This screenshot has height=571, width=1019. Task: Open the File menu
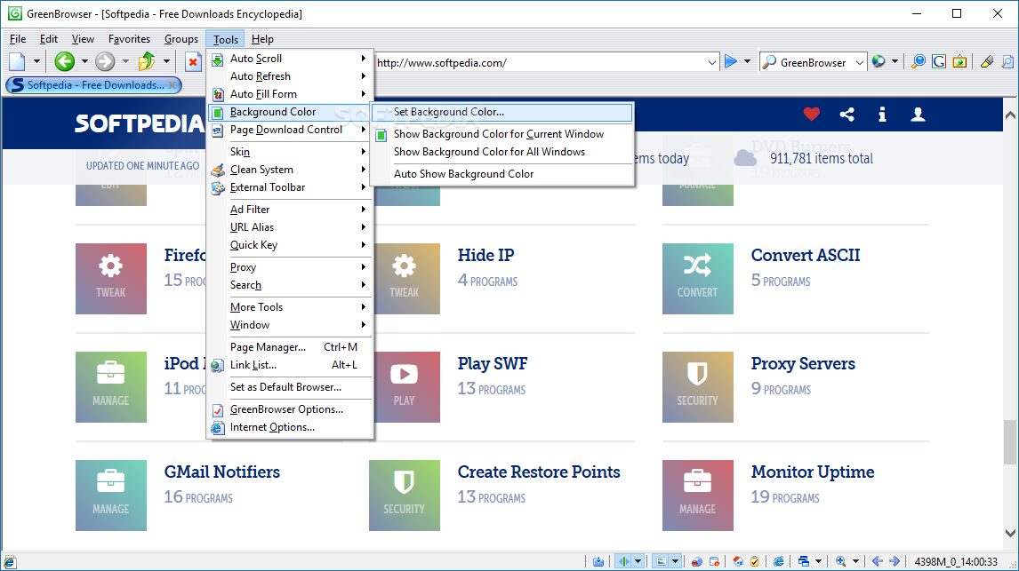(x=18, y=39)
